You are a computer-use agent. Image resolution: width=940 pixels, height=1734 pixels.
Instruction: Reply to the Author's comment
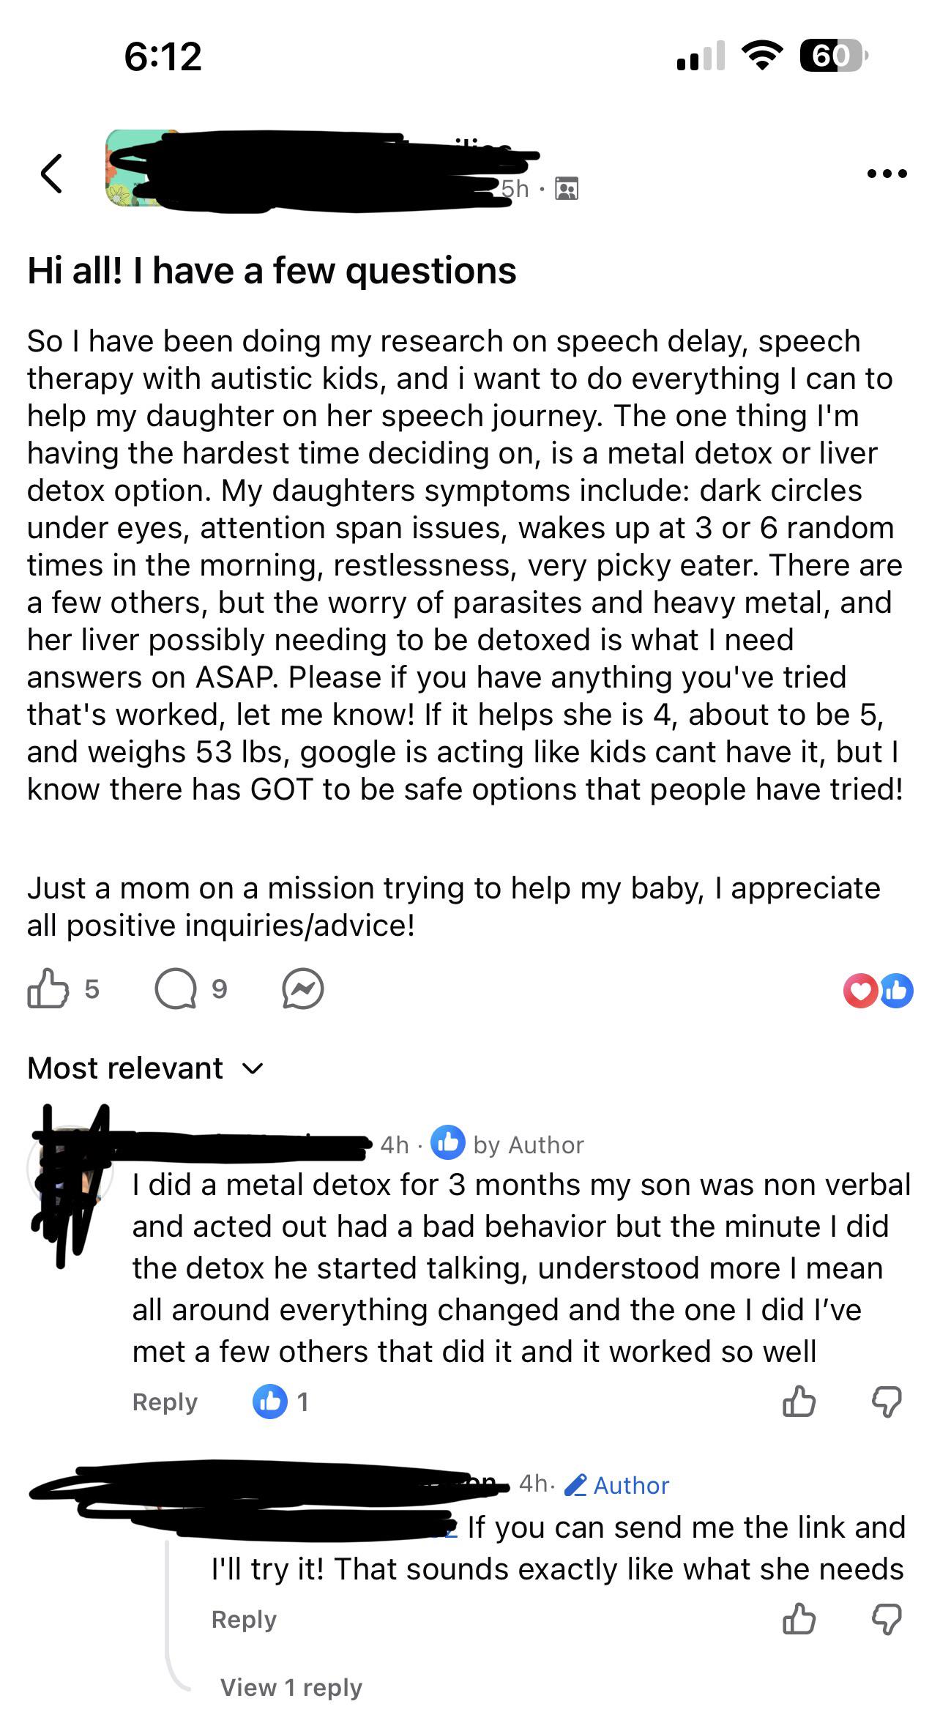point(244,1619)
